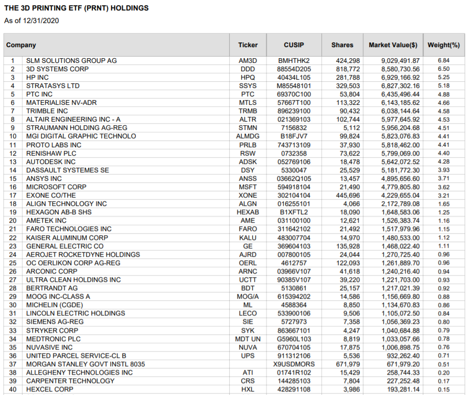Click the HXL ticker cell

point(248,390)
